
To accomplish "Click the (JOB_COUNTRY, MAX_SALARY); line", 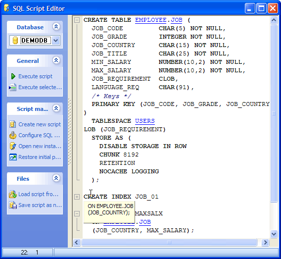I will click(143, 230).
